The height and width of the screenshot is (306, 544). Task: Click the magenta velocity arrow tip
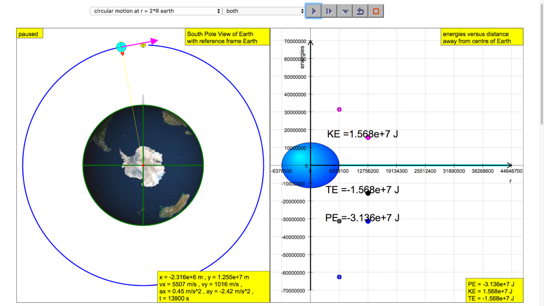[x=156, y=41]
